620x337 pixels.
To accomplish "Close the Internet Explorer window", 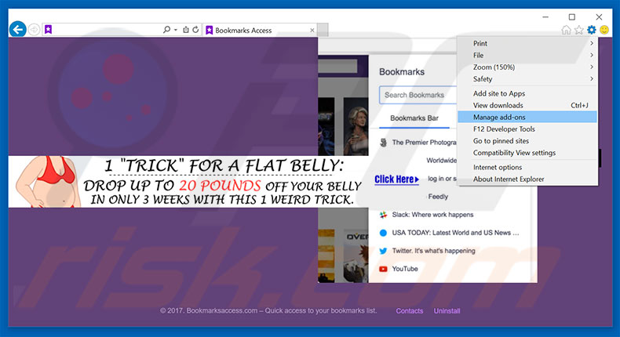I will click(599, 17).
